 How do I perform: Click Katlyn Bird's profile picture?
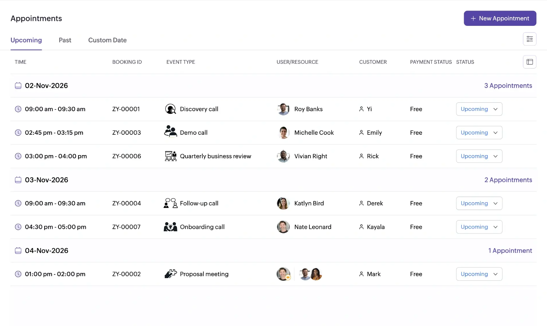(283, 203)
